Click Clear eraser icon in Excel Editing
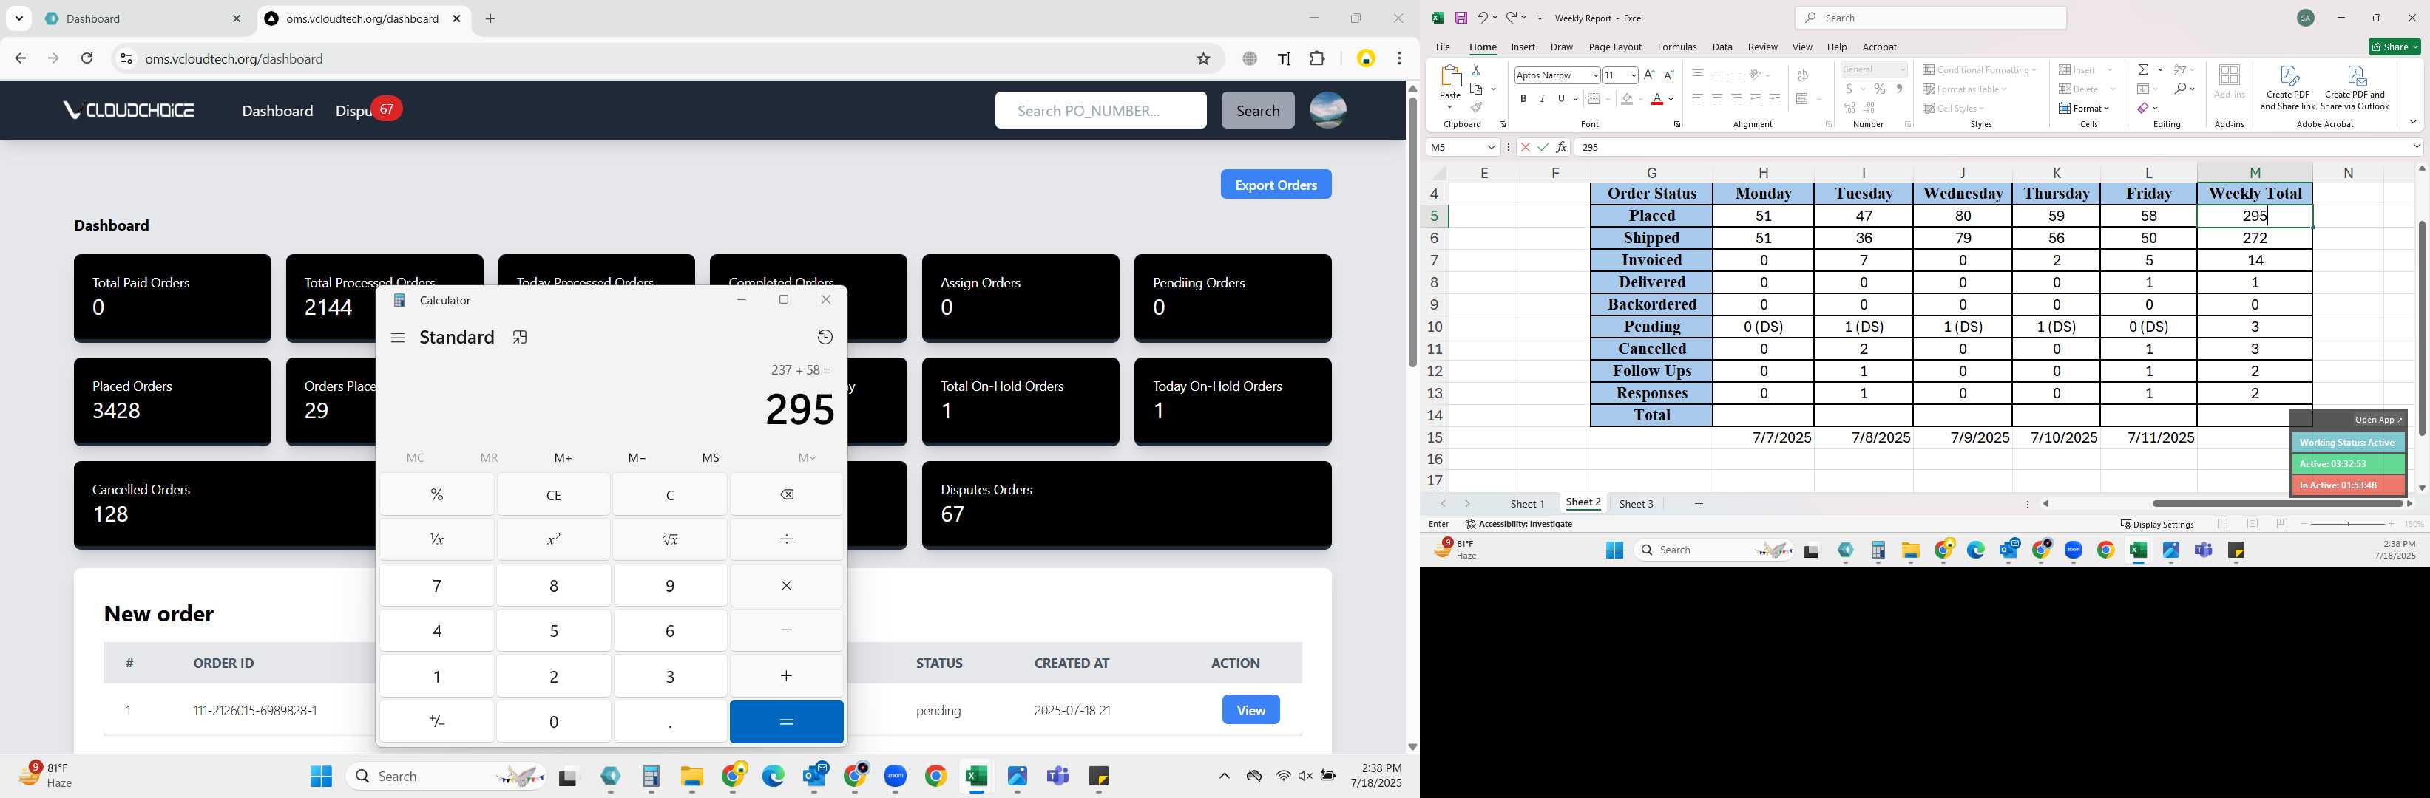This screenshot has width=2430, height=798. point(2143,109)
